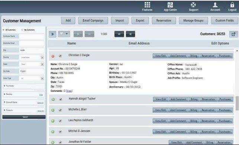Click the Email Address column header
239x145 pixels.
pos(139,43)
